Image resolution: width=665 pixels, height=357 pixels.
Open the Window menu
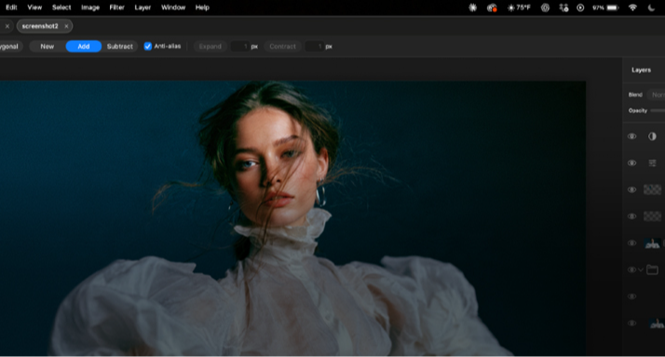pos(173,7)
